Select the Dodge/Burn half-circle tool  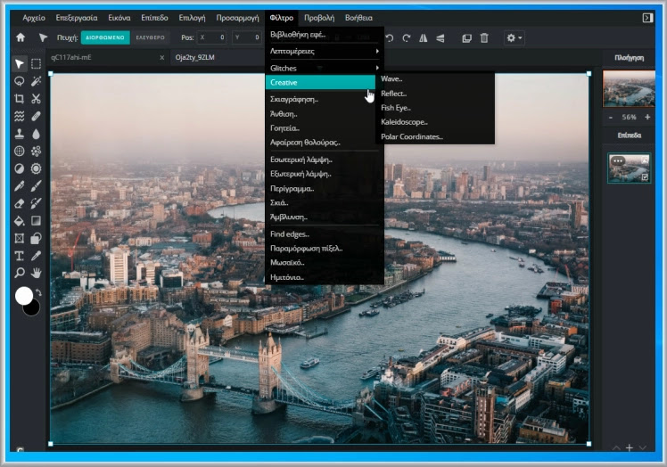point(19,168)
